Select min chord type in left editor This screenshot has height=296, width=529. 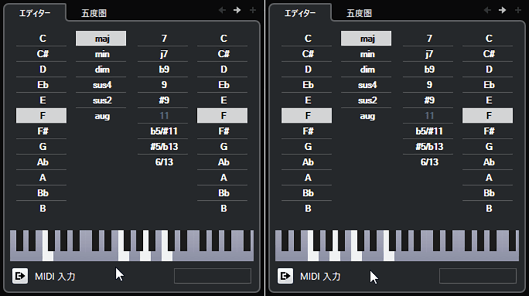[x=101, y=54]
